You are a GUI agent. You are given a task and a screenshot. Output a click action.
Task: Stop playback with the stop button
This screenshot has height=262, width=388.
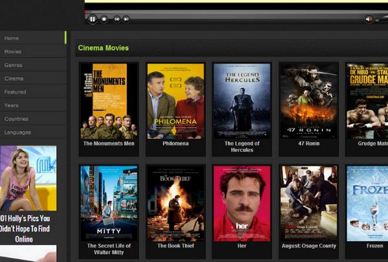pyautogui.click(x=104, y=19)
